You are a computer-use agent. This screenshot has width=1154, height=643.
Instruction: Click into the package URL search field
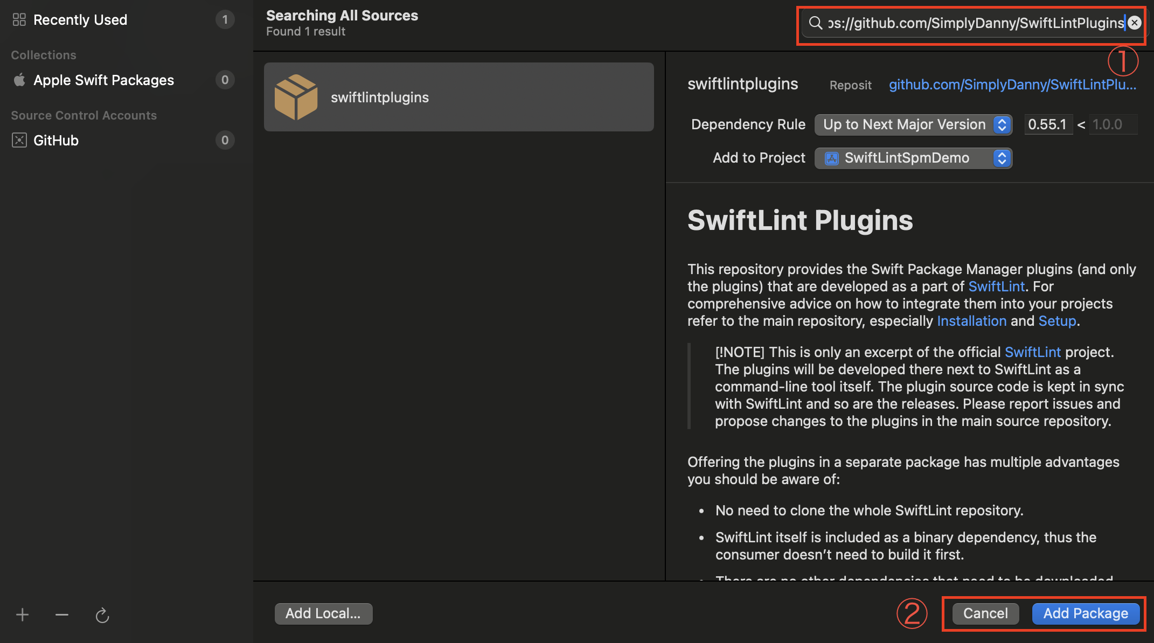(x=976, y=23)
